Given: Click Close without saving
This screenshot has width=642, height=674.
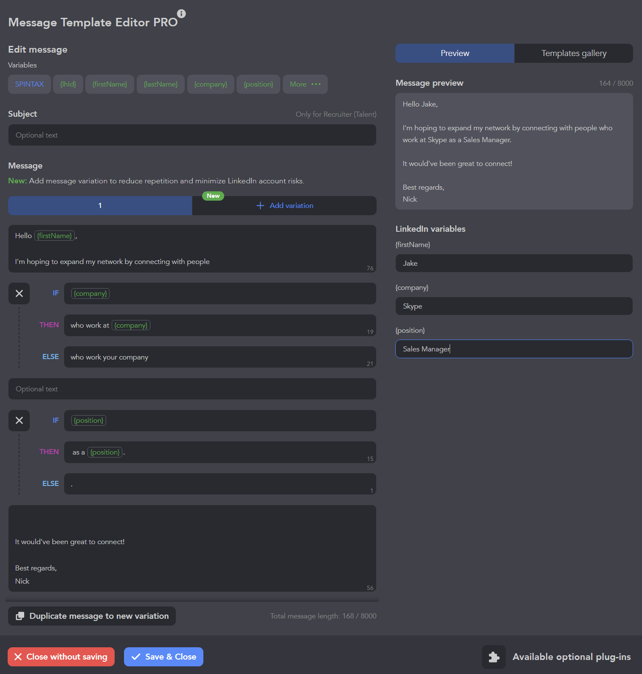Looking at the screenshot, I should (x=61, y=657).
